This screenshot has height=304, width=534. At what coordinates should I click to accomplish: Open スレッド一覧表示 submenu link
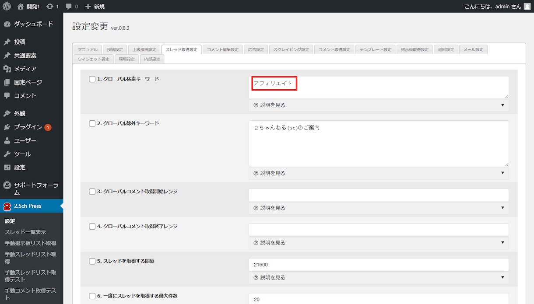25,232
